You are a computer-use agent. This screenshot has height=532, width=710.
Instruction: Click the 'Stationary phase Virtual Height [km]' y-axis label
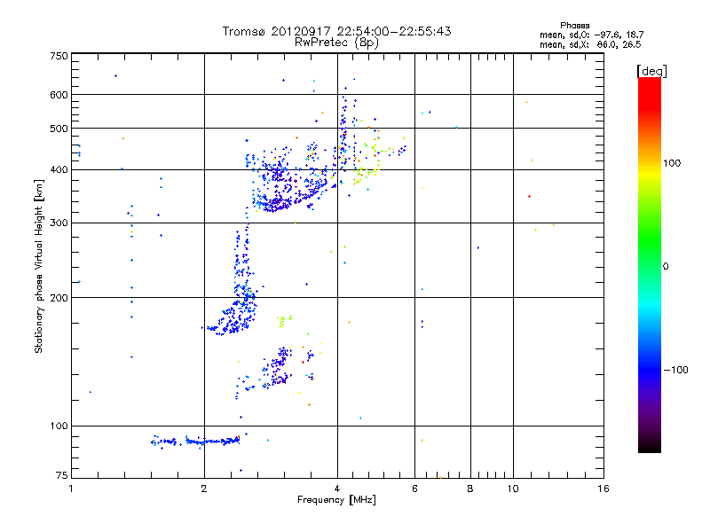[x=39, y=266]
